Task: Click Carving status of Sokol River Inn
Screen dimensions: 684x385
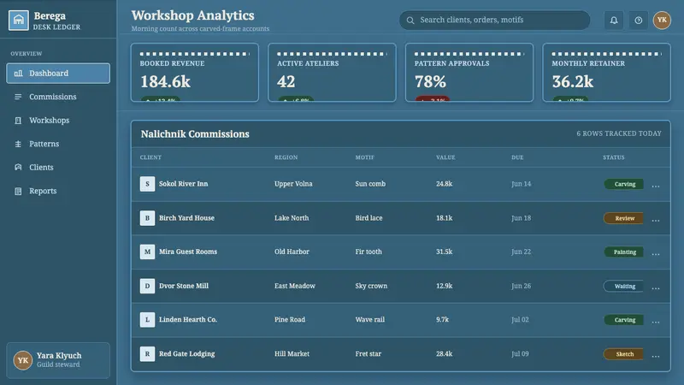Action: [x=624, y=184]
